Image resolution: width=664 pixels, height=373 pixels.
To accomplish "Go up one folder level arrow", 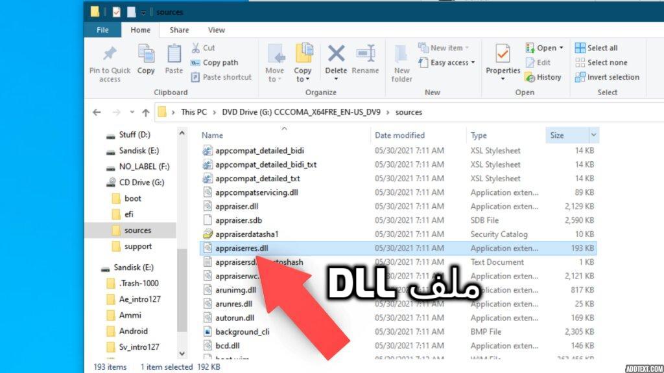I will pos(146,113).
